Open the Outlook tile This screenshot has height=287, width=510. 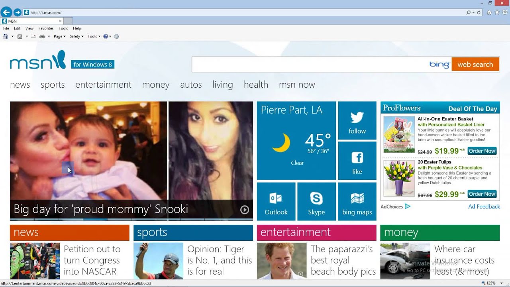coord(276,201)
